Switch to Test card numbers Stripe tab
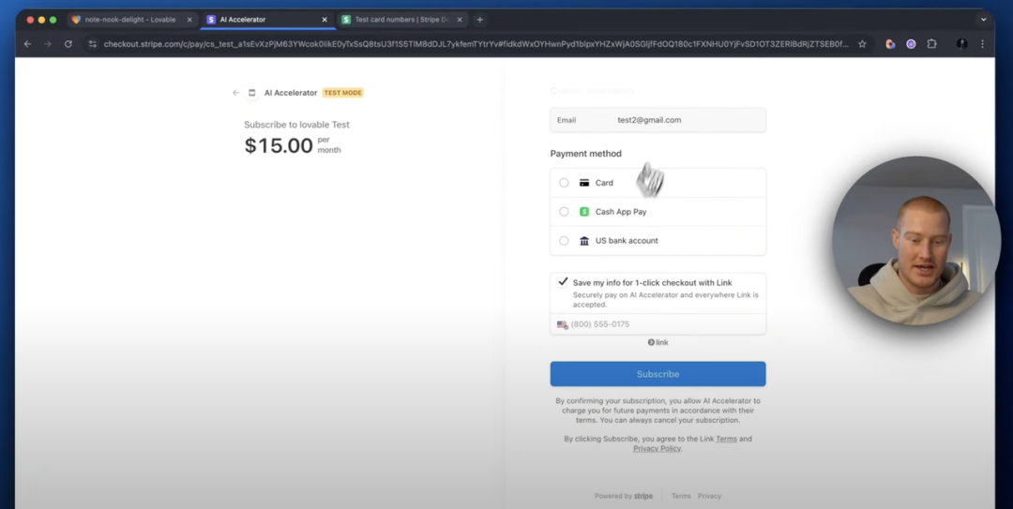This screenshot has width=1013, height=509. coord(401,20)
